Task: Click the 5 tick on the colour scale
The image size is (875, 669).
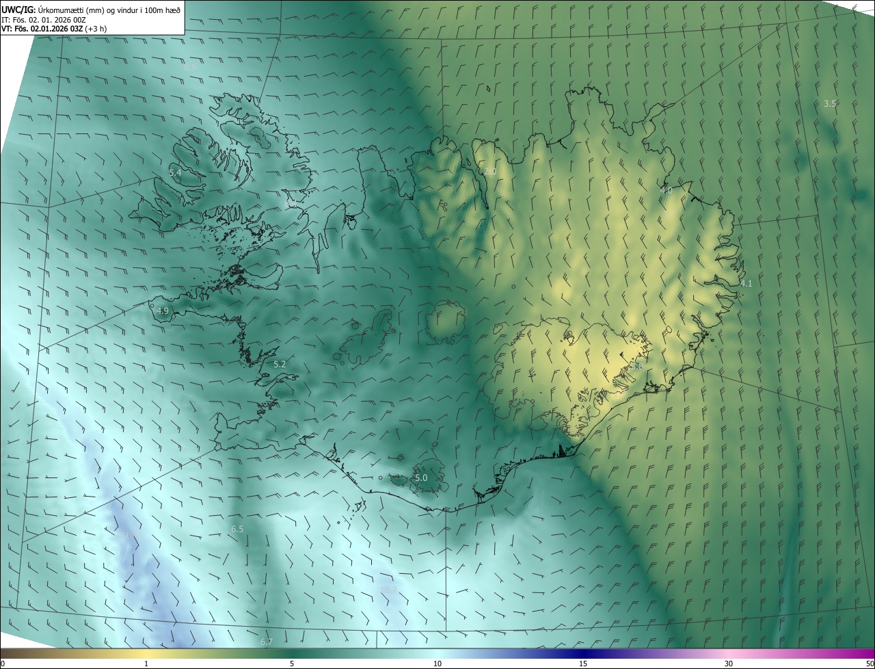Action: (x=292, y=664)
